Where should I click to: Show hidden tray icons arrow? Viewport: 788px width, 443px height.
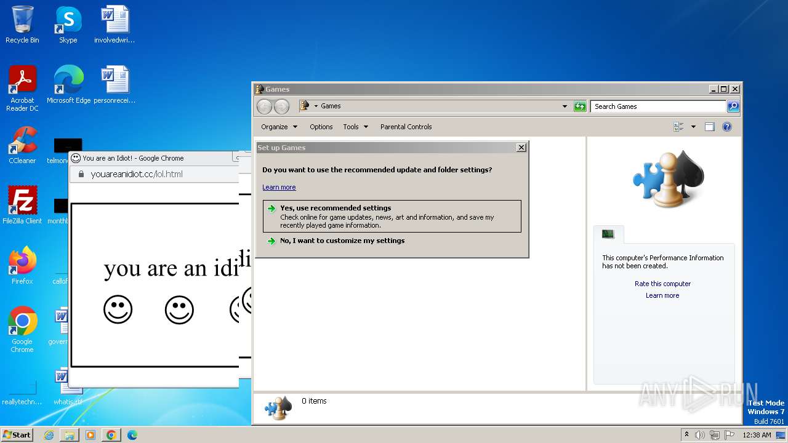click(686, 435)
